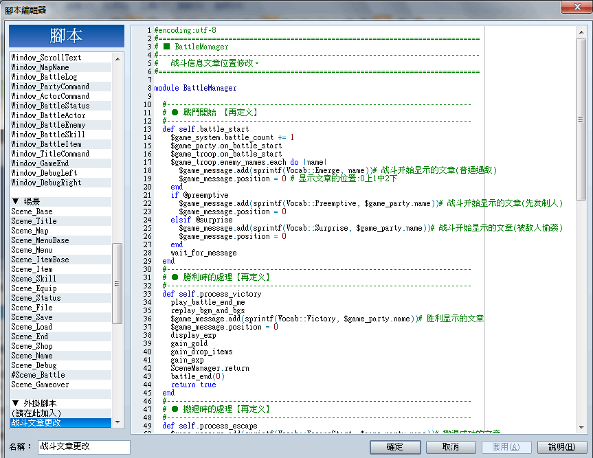Screen dimensions: 593x458
Task: Select Window_BattleItem script
Action: click(60, 144)
